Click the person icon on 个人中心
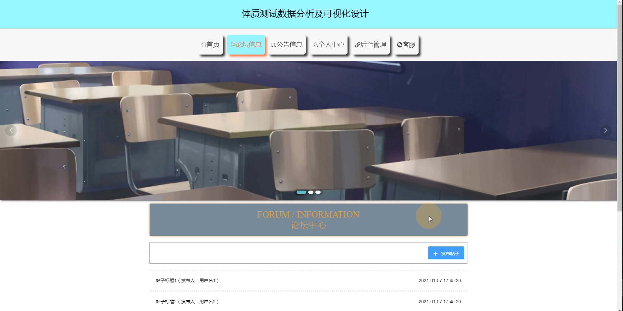 pos(315,44)
